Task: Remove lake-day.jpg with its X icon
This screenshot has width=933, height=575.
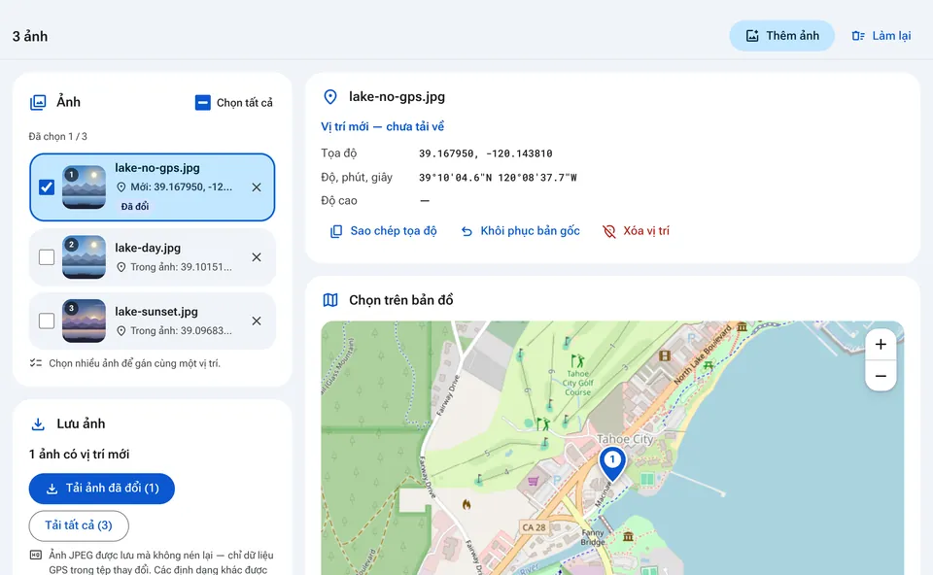Action: [x=257, y=257]
